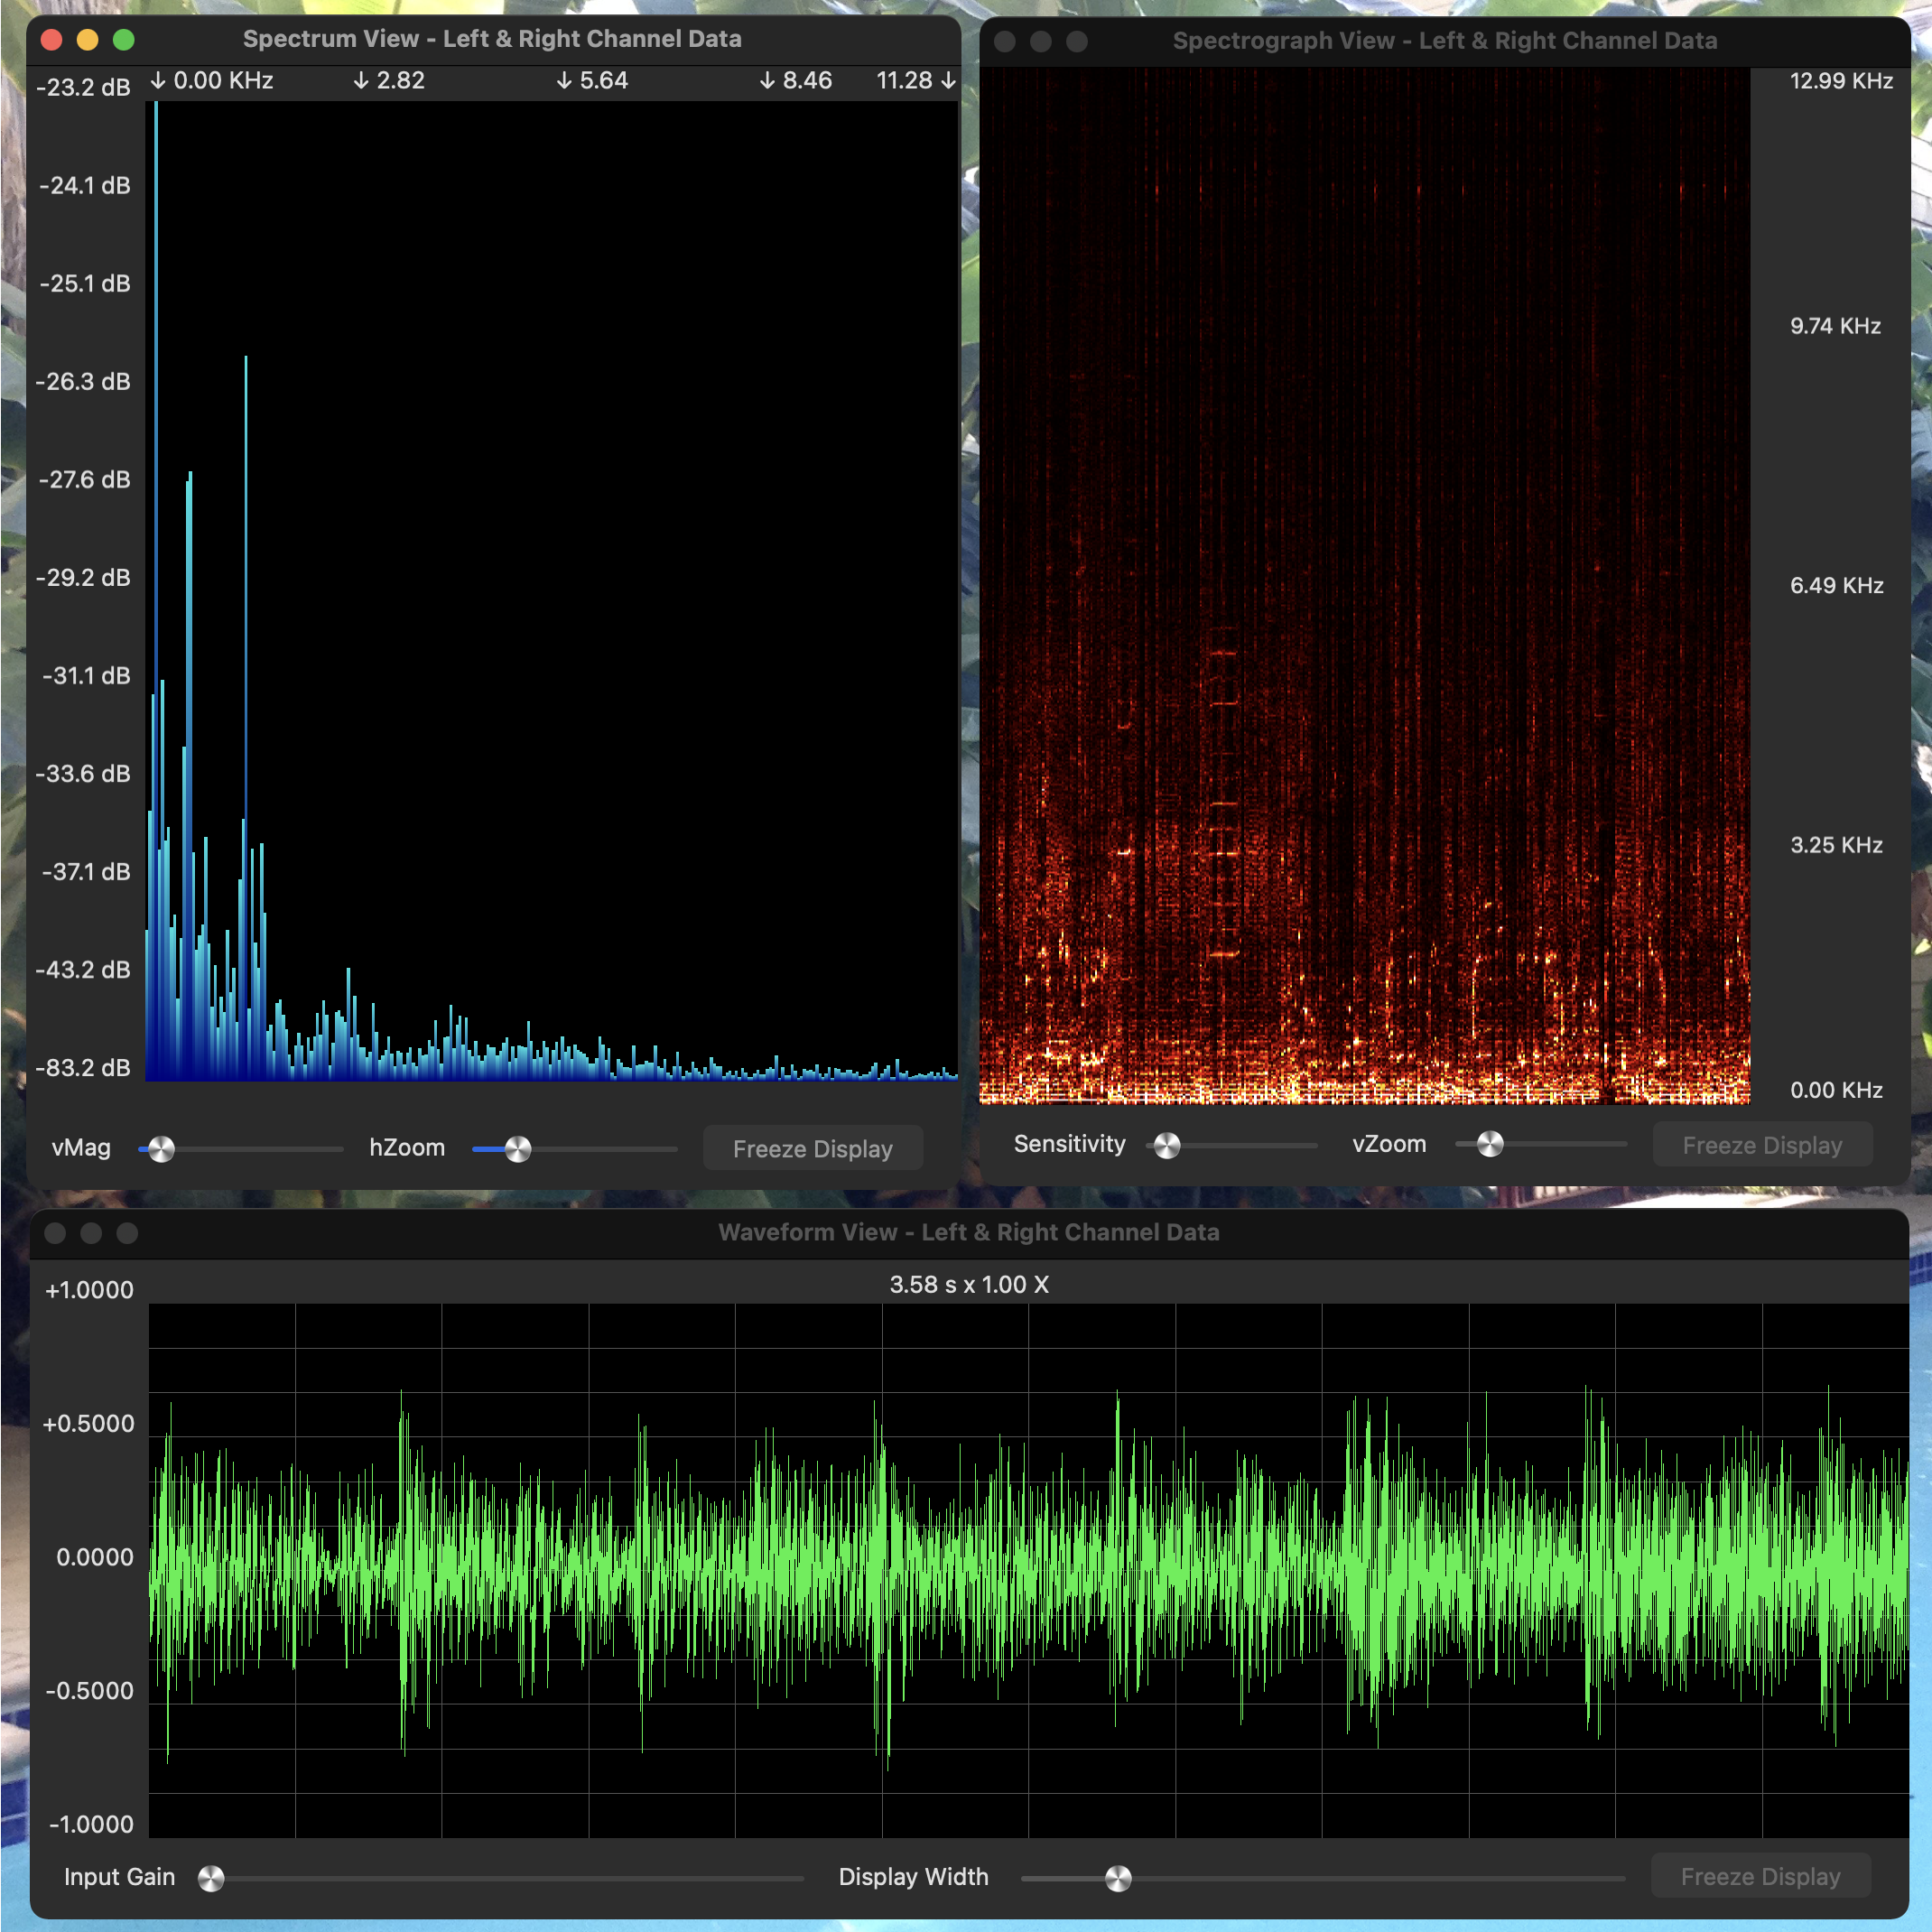This screenshot has width=1932, height=1932.
Task: Click the Sensitivity label
Action: [x=1069, y=1143]
